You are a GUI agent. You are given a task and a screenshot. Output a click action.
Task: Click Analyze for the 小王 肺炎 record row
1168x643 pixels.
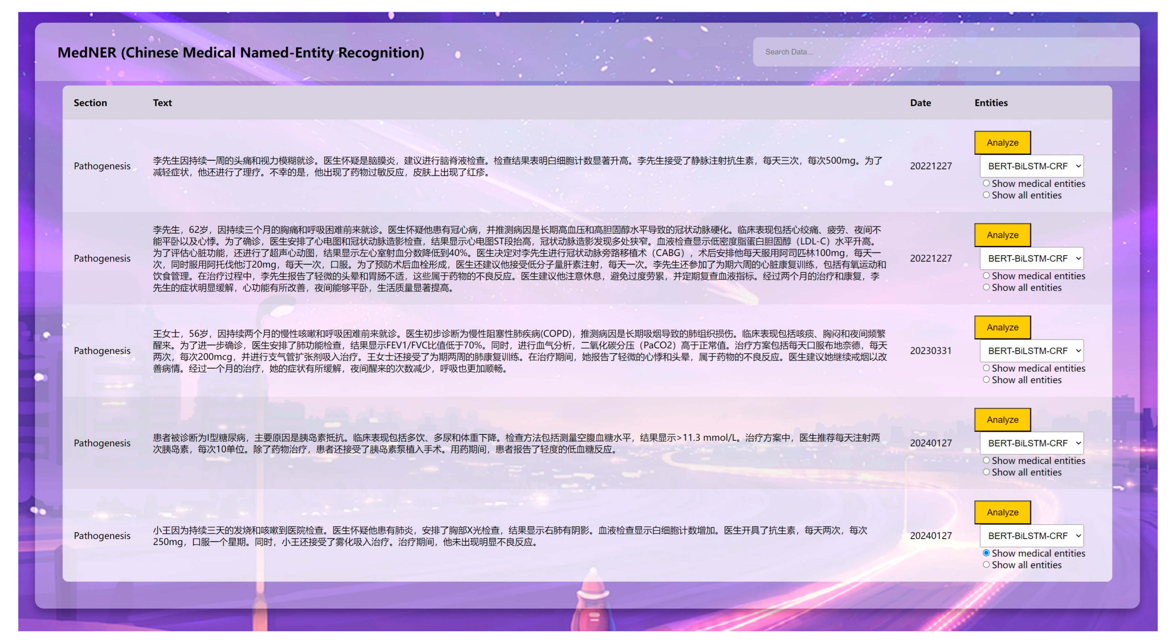click(x=1002, y=512)
